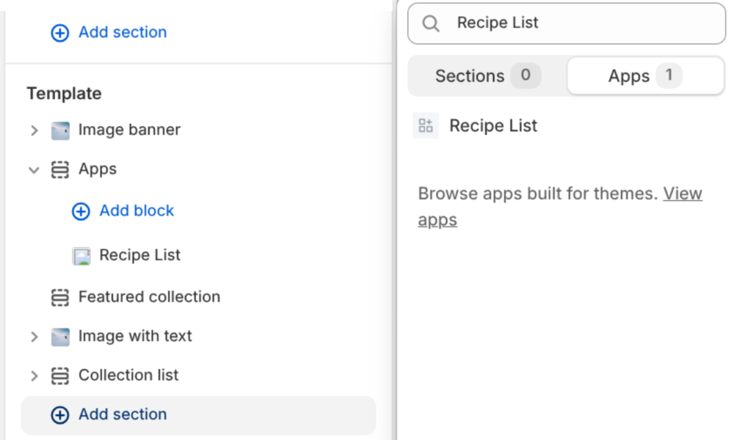
Task: Click the Image with text thumbnail icon
Action: pyautogui.click(x=60, y=337)
